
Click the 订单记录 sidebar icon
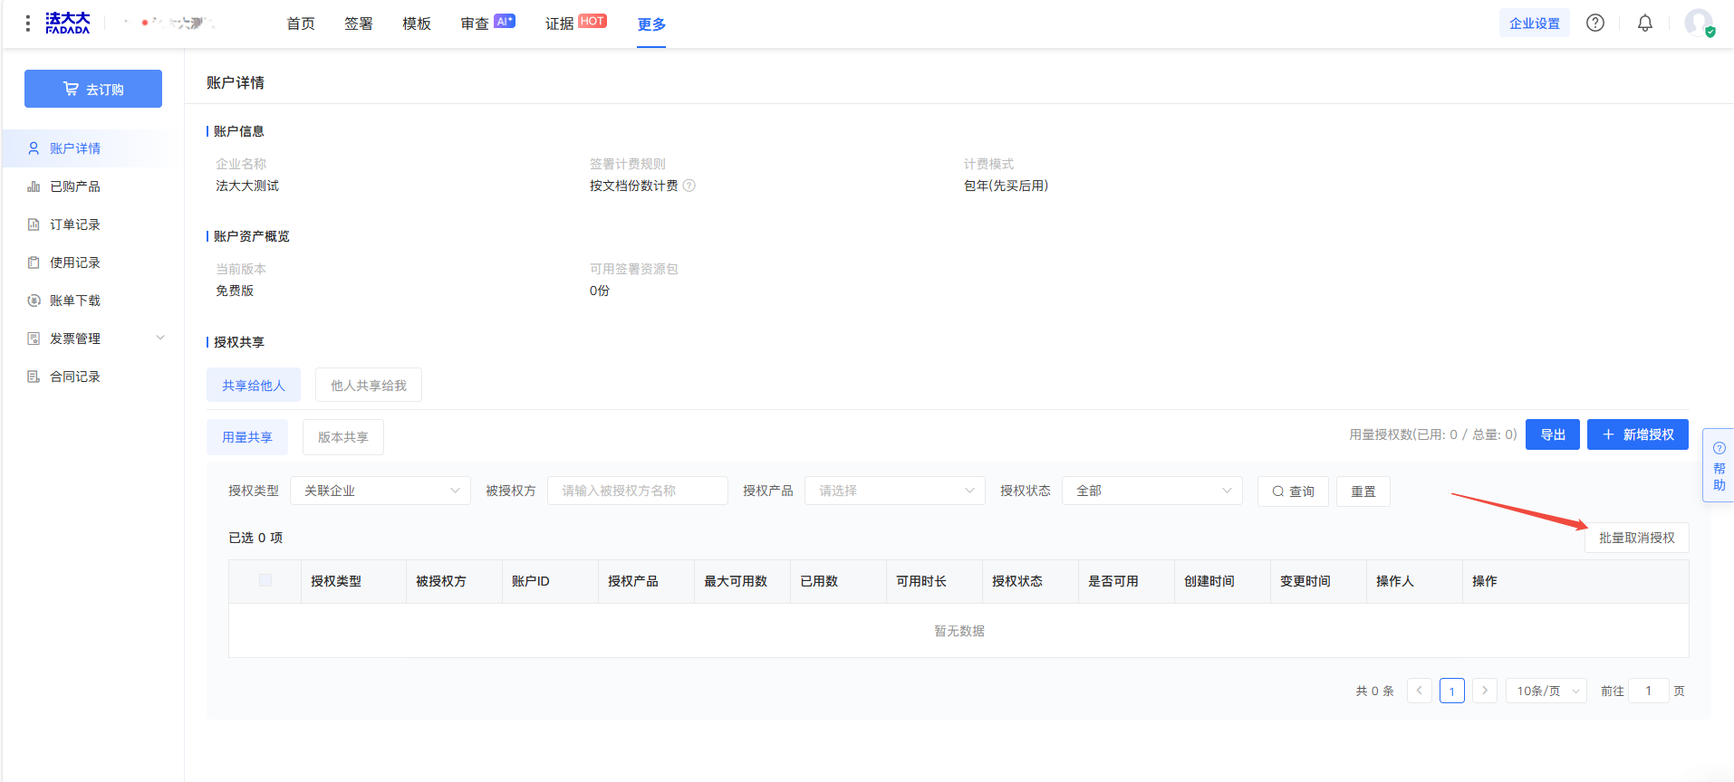coord(34,224)
